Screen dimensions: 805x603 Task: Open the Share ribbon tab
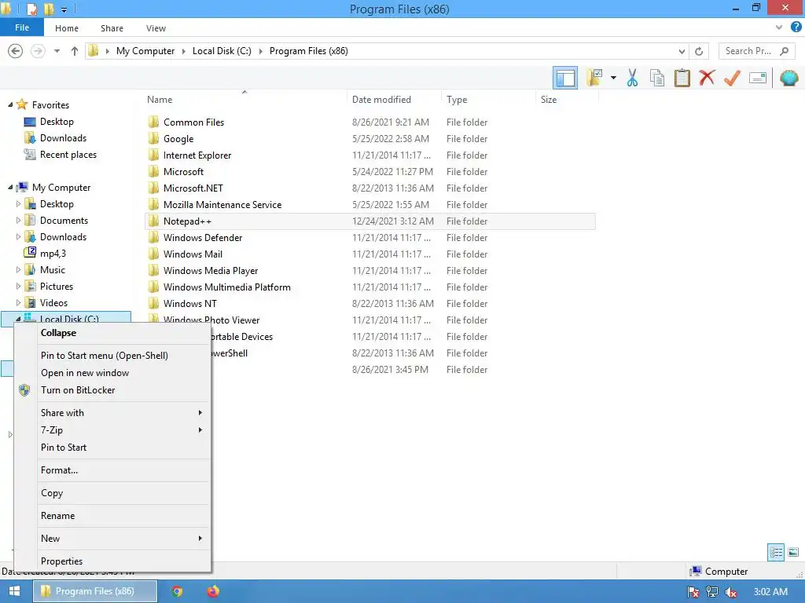click(x=112, y=28)
